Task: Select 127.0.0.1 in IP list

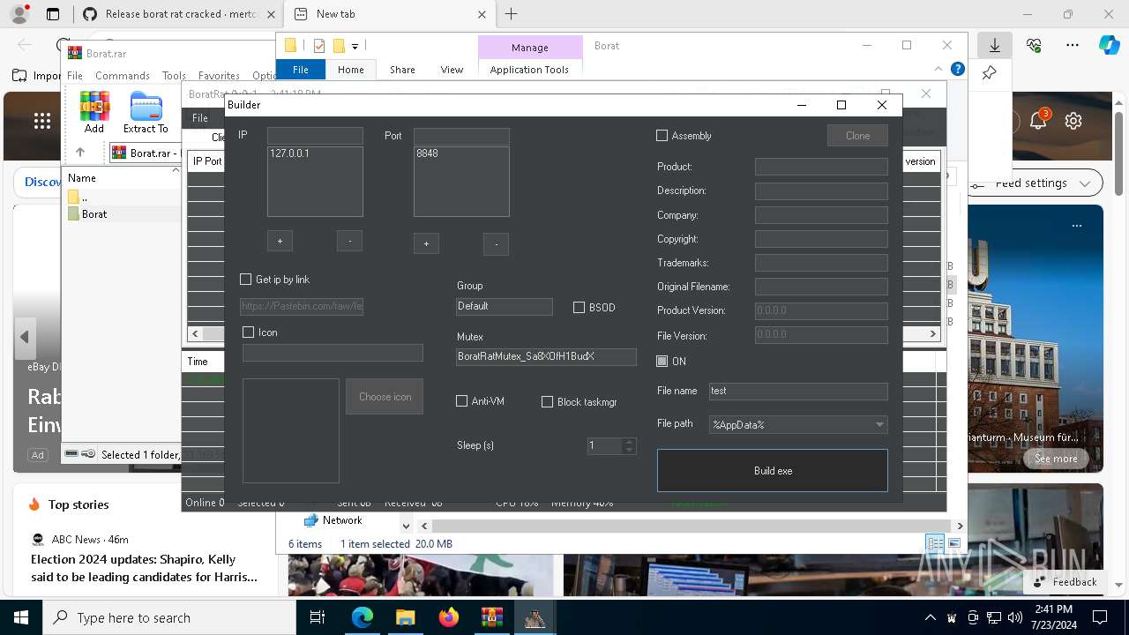Action: (289, 153)
